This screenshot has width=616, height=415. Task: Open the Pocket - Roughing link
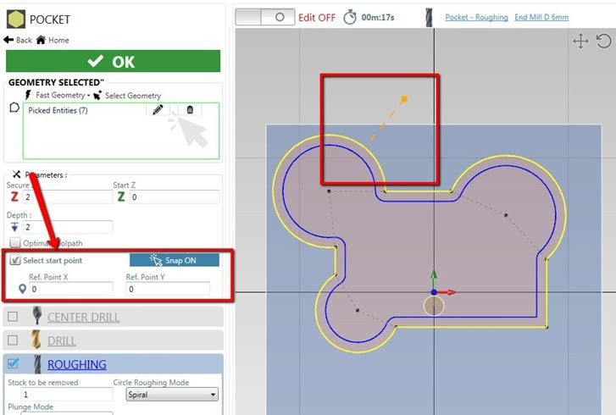(476, 17)
